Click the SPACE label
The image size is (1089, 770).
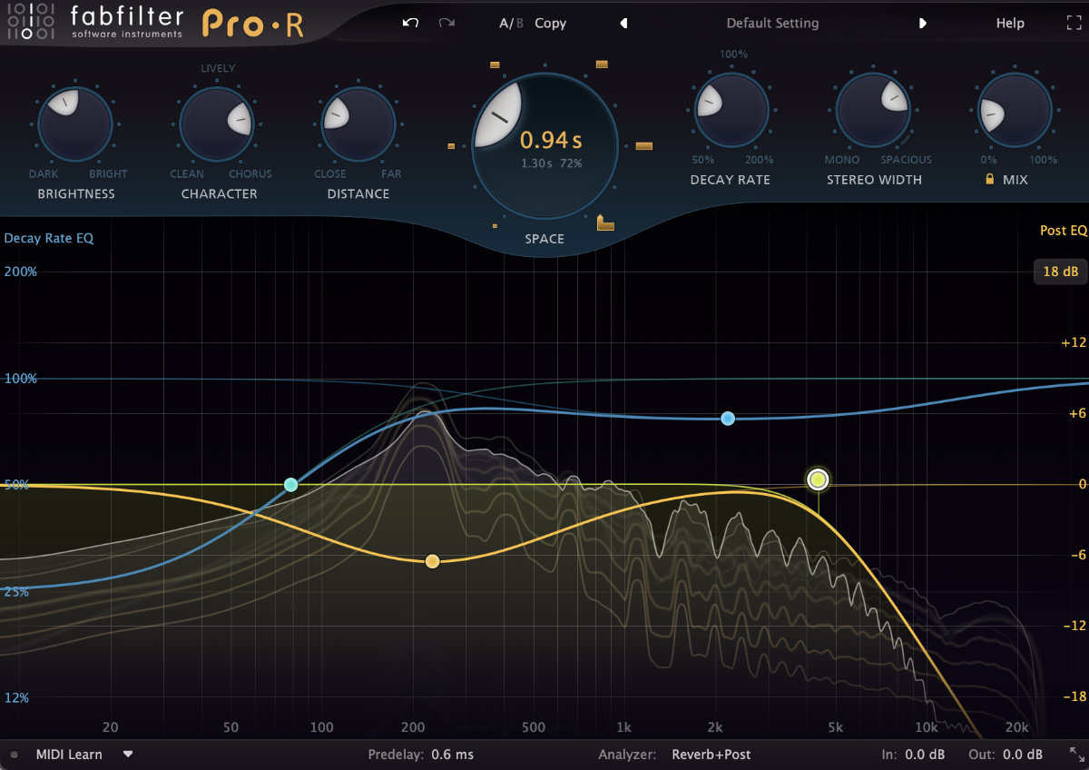[x=544, y=239]
